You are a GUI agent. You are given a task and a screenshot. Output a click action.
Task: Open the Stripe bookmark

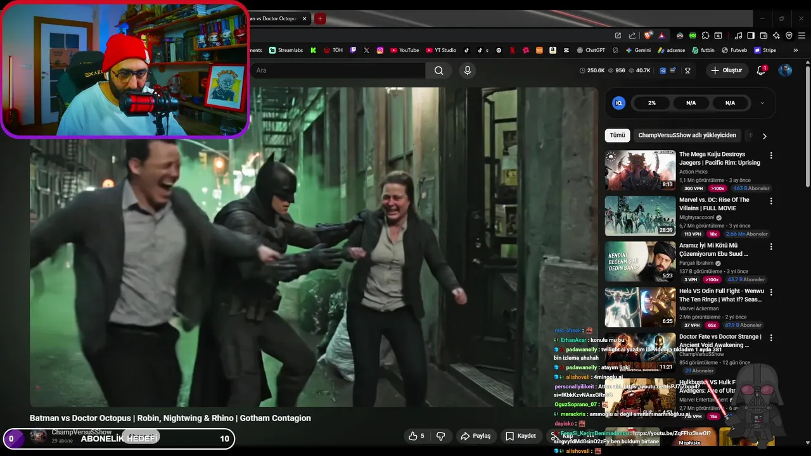(x=765, y=50)
